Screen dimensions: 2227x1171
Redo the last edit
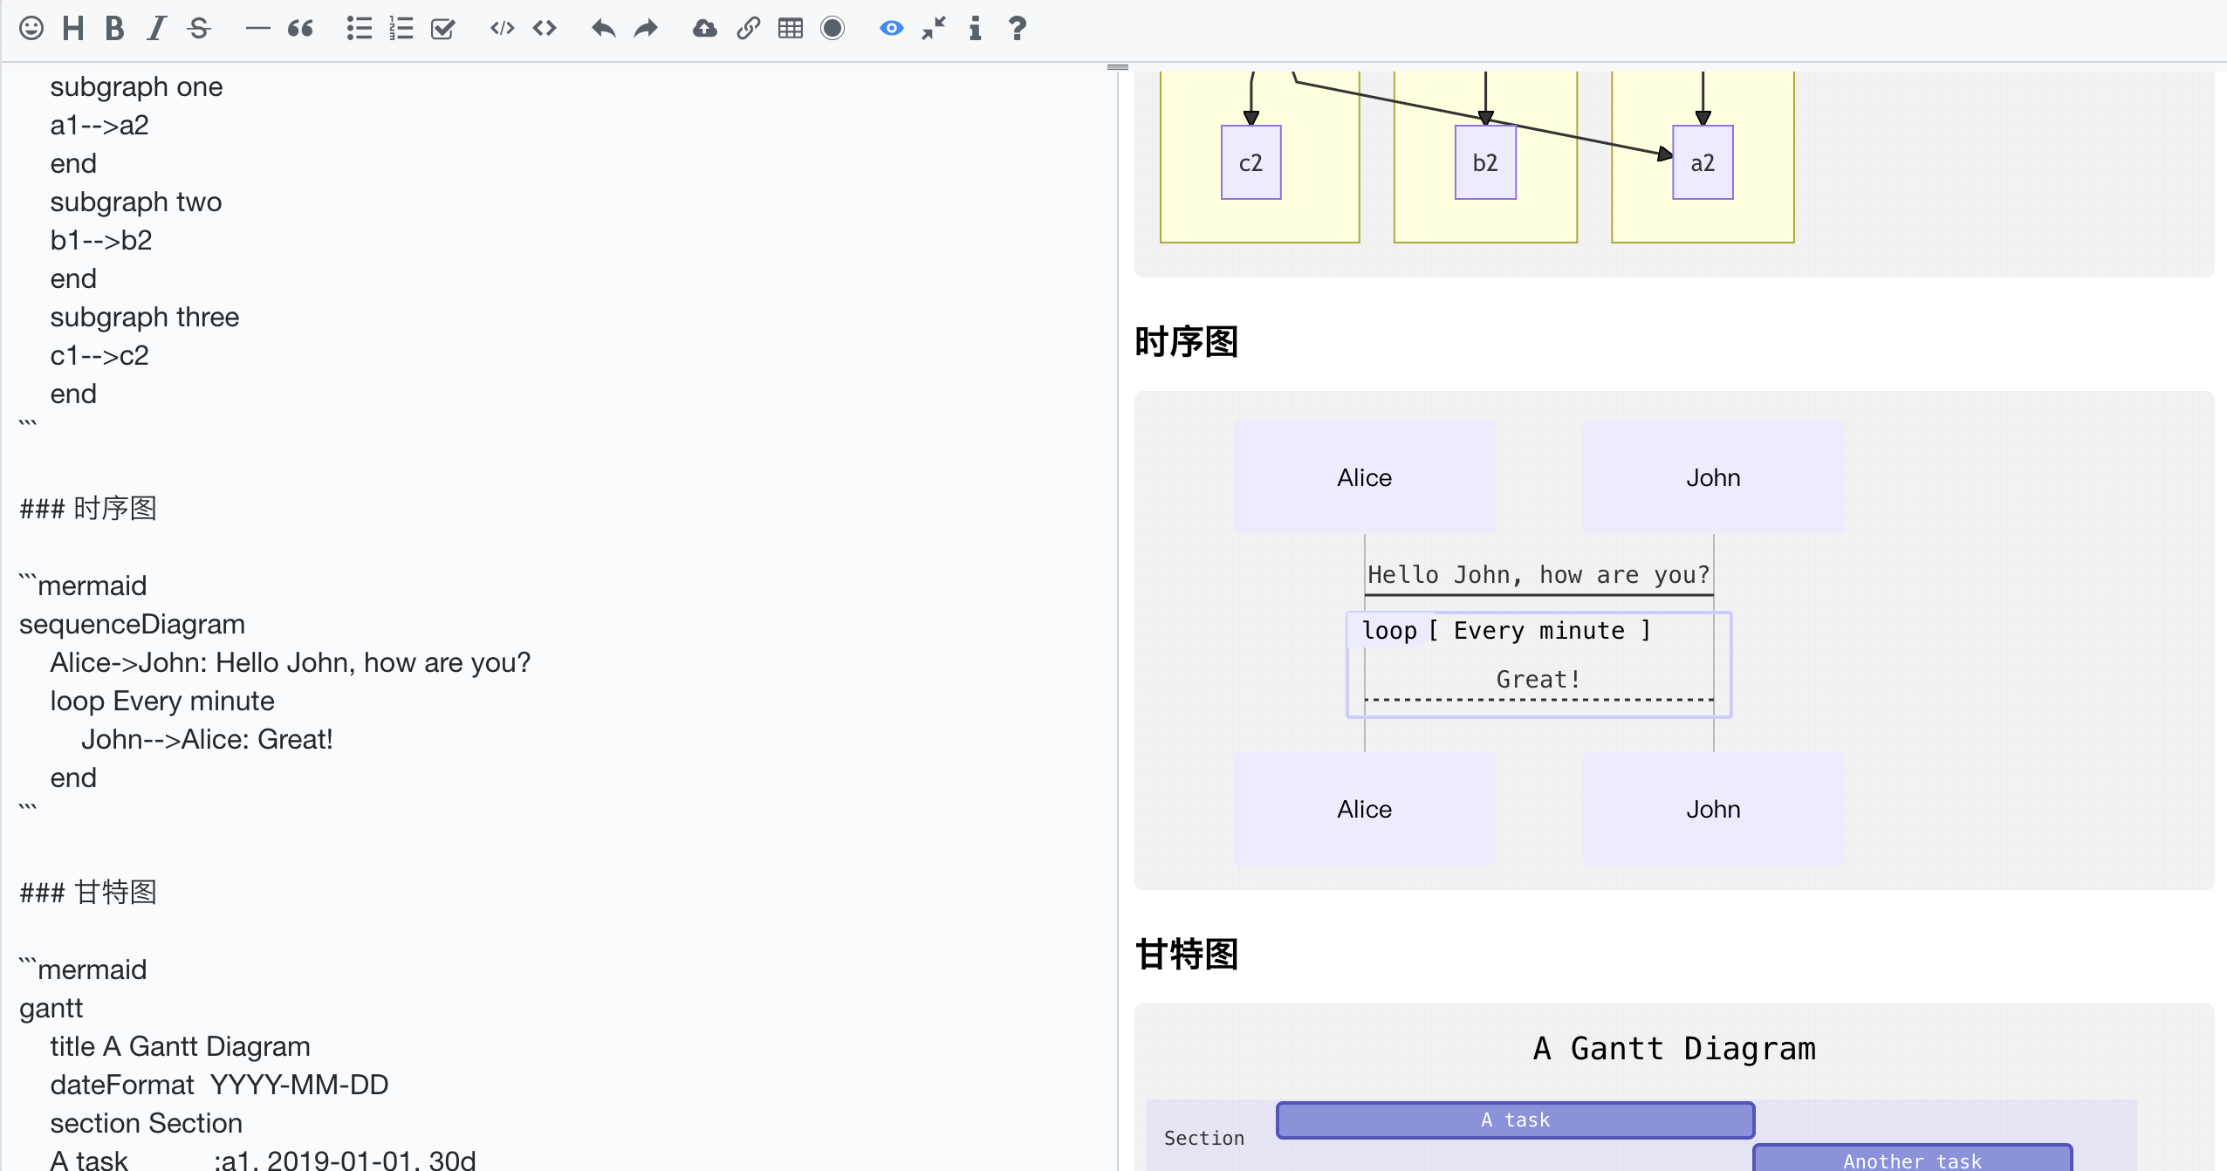click(x=646, y=29)
